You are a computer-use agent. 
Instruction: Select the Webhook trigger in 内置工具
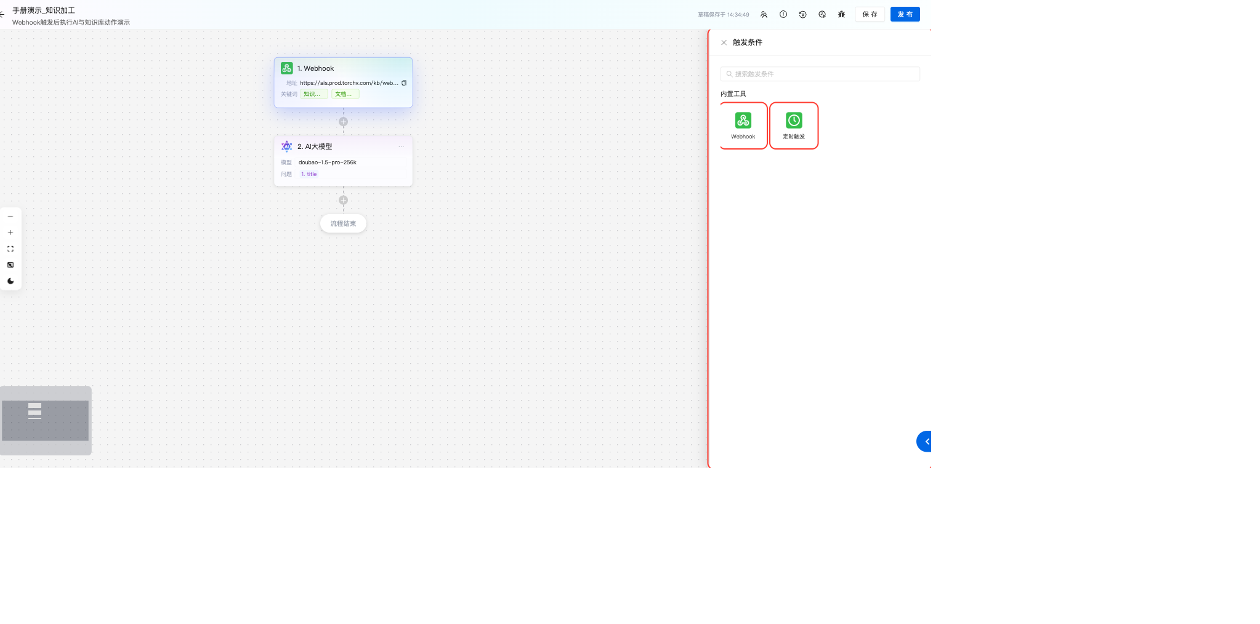coord(743,126)
